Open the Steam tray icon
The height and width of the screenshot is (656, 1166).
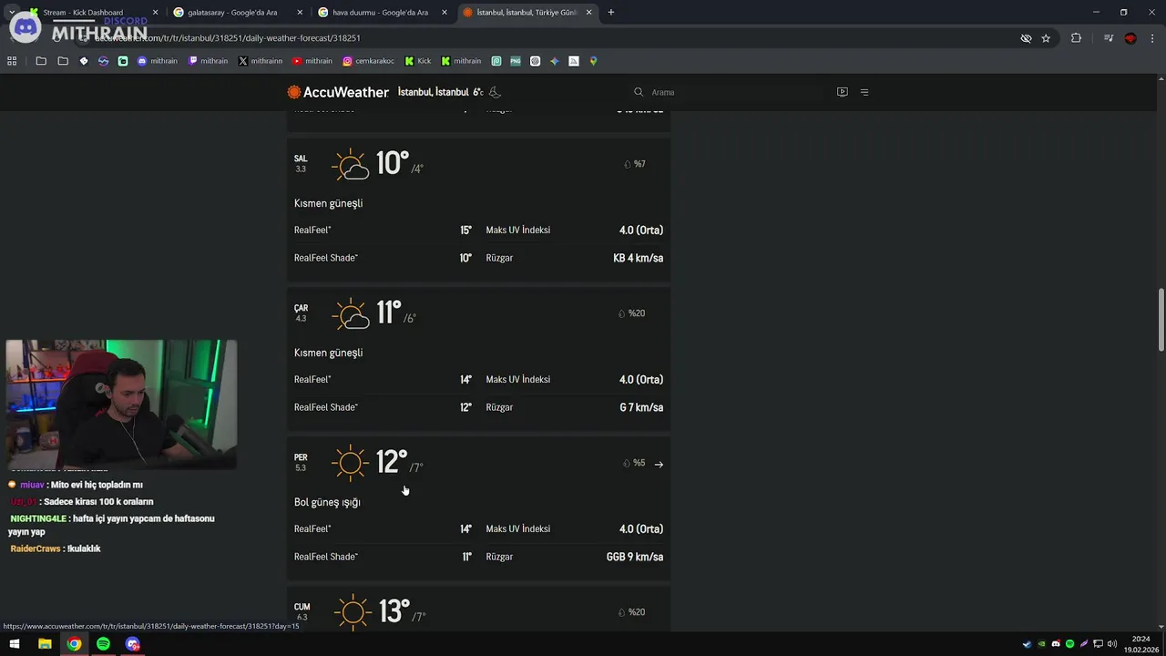tap(1028, 644)
